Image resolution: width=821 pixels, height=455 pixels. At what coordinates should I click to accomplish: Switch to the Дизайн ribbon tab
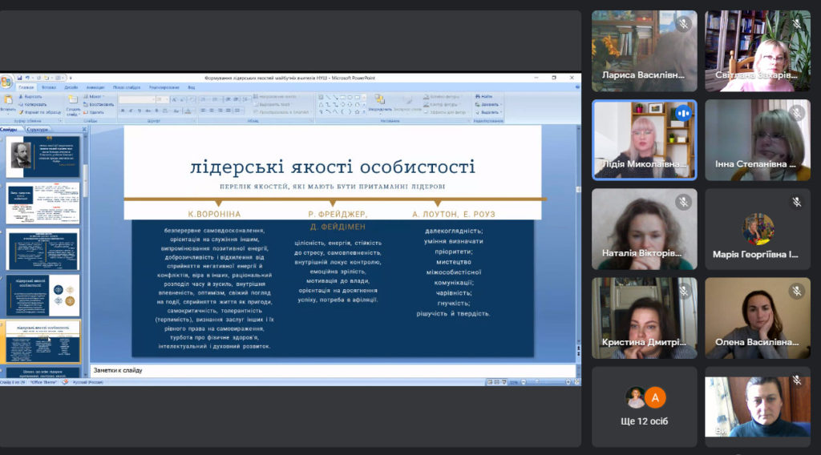click(71, 87)
